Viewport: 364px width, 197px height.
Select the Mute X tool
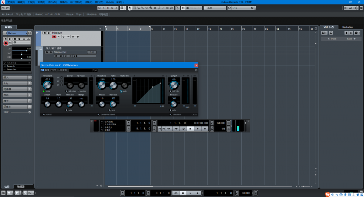coord(155,8)
